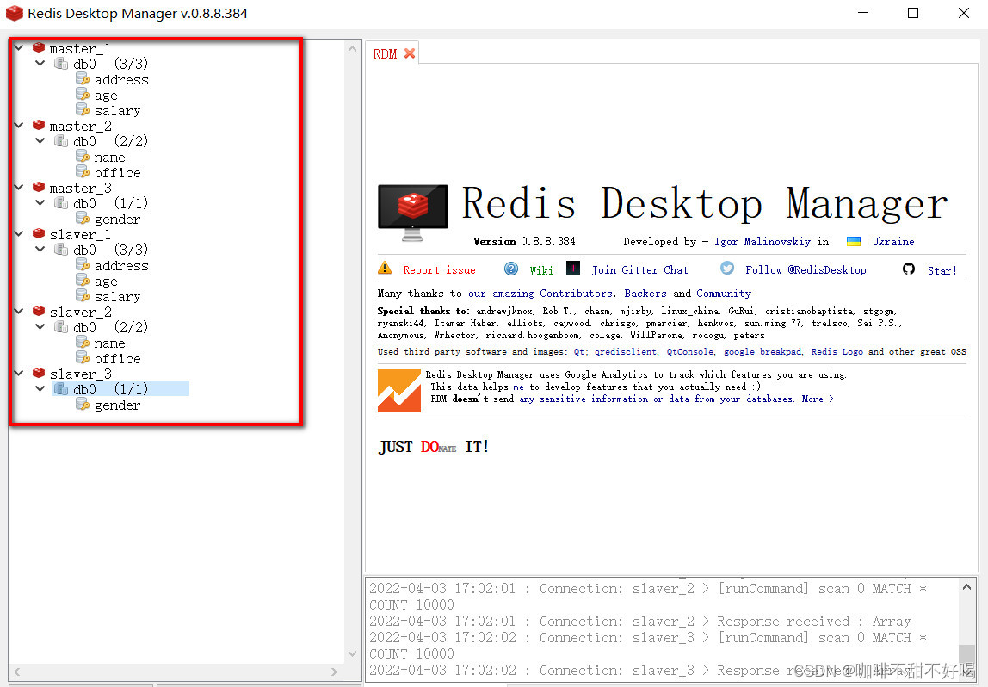Collapse db0 (1/1) under slaver_3

(x=40, y=388)
